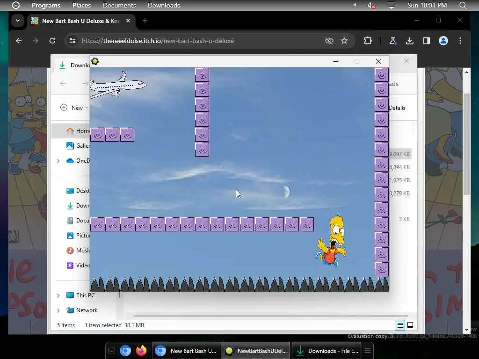Open the Videos folder in sidebar

click(78, 266)
